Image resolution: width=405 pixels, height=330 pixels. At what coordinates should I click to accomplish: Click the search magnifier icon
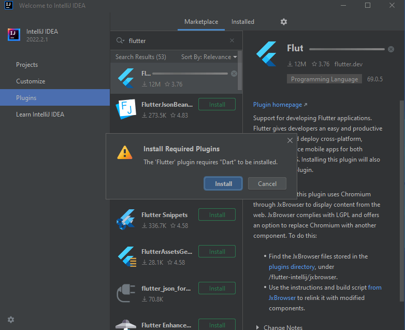[x=120, y=40]
